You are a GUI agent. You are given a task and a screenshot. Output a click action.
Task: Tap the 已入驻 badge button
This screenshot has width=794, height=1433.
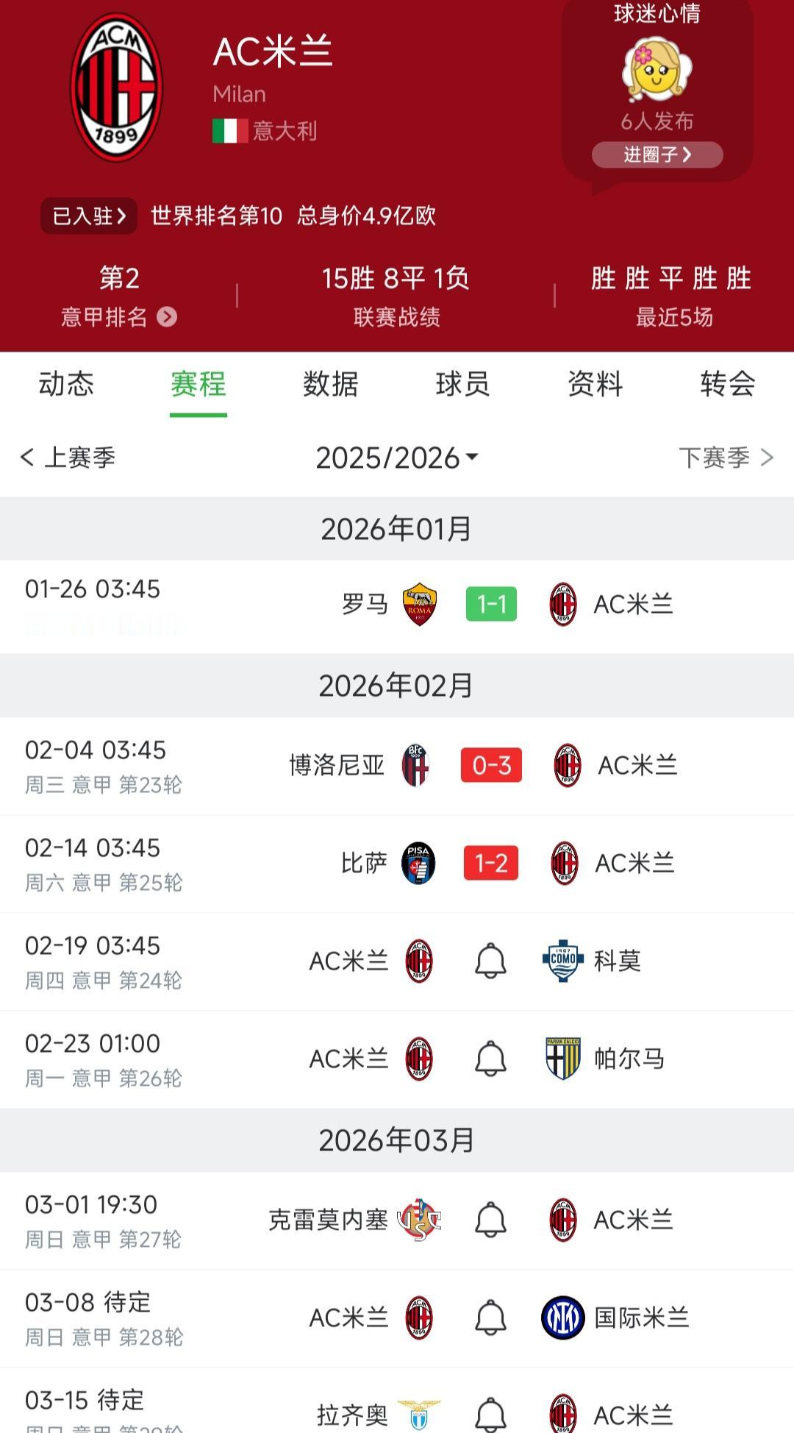point(89,216)
